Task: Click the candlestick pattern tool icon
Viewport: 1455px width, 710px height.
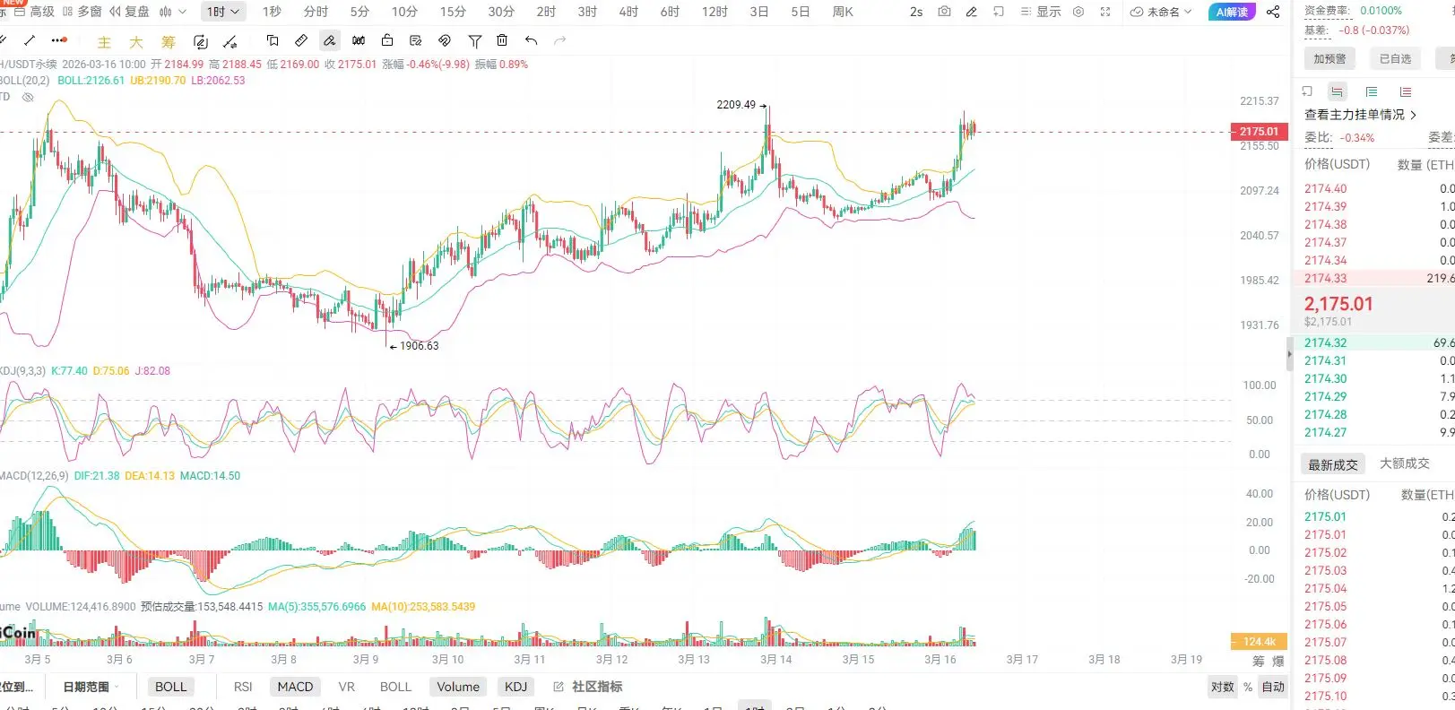Action: [x=359, y=40]
